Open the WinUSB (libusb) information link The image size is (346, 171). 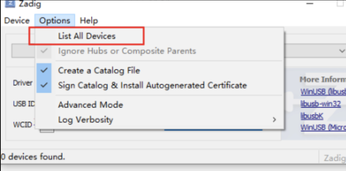[323, 92]
